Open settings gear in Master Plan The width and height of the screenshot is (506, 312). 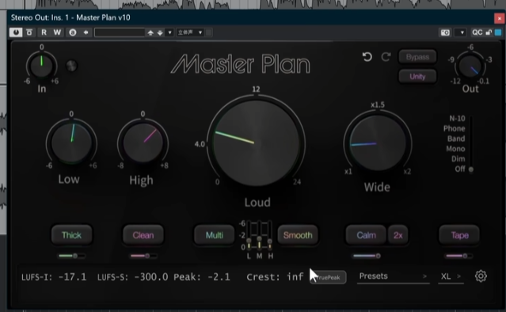[481, 276]
